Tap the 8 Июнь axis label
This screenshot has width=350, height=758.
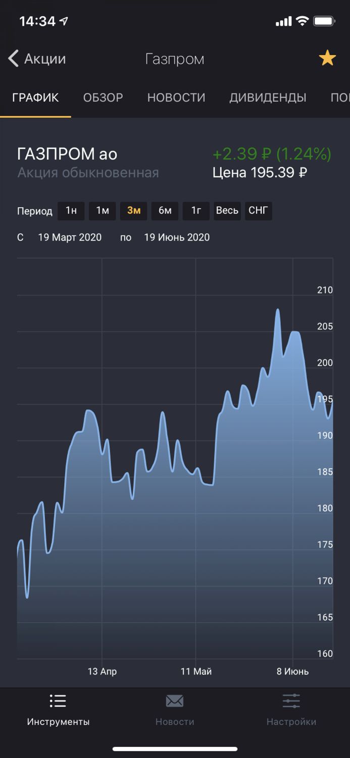pyautogui.click(x=292, y=672)
